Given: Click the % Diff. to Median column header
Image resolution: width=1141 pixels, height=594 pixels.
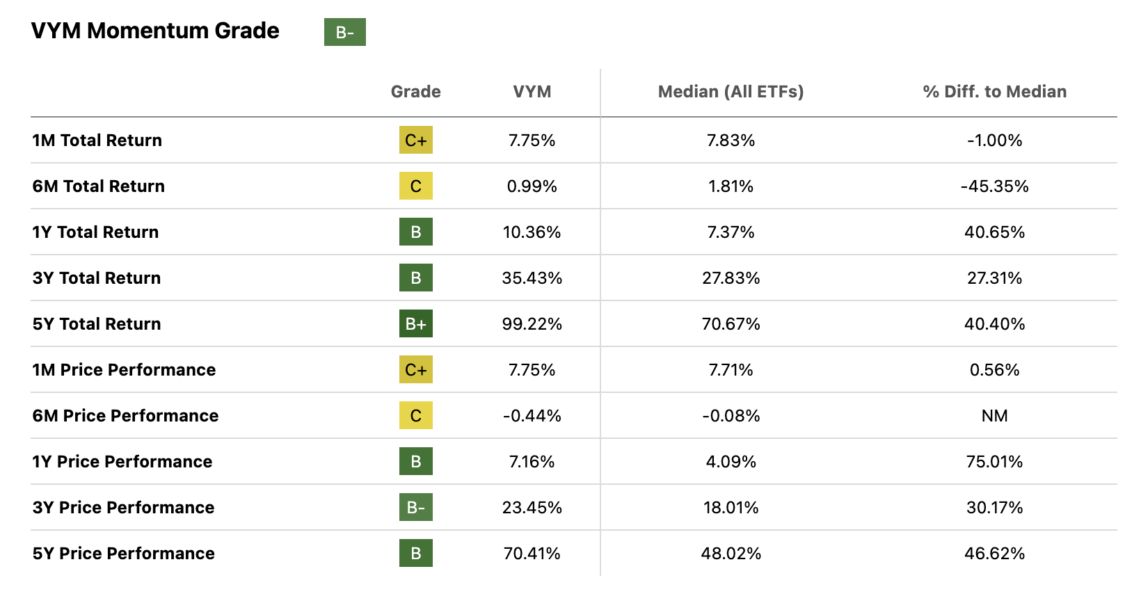Looking at the screenshot, I should tap(994, 92).
